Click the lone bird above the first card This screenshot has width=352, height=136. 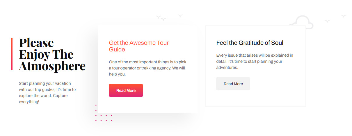coord(180,15)
